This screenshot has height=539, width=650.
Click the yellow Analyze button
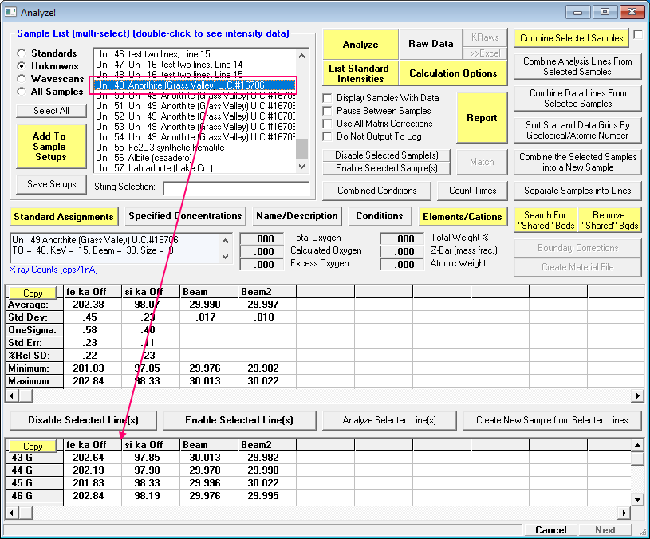(360, 45)
